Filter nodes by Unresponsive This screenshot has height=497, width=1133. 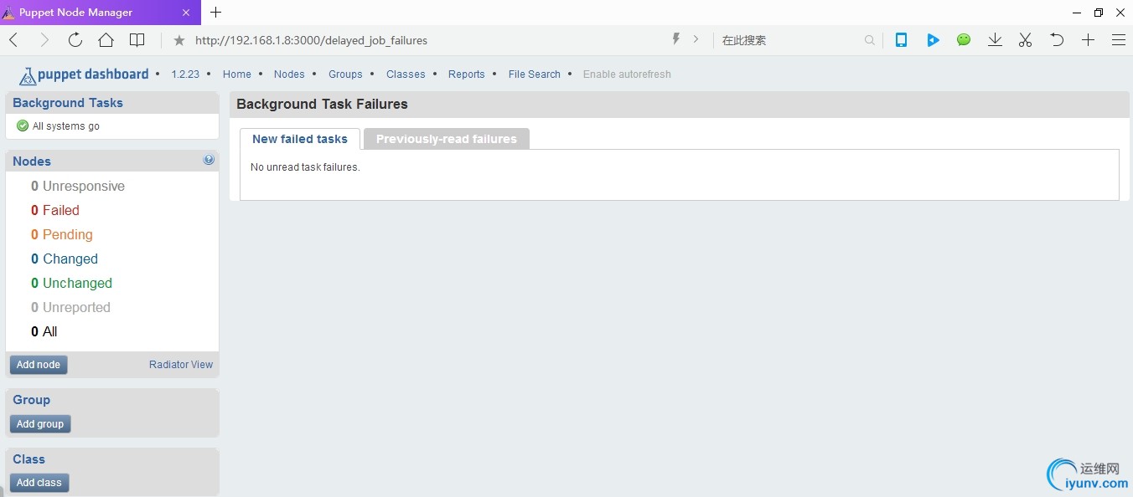78,186
